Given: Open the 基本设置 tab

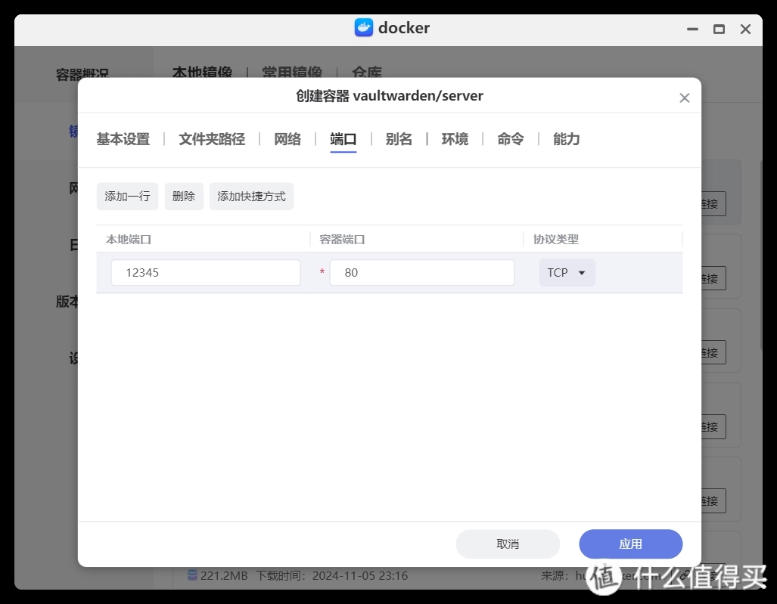Looking at the screenshot, I should 123,139.
